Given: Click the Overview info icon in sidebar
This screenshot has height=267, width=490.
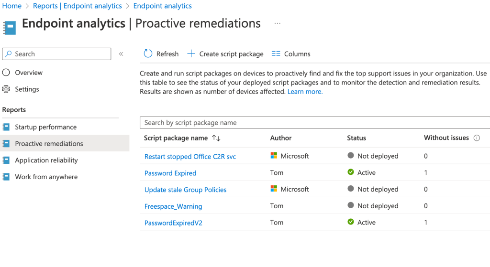Looking at the screenshot, I should 6,73.
